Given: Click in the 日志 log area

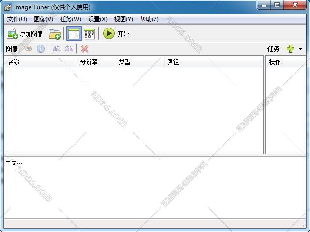Looking at the screenshot, I should click(x=155, y=188).
